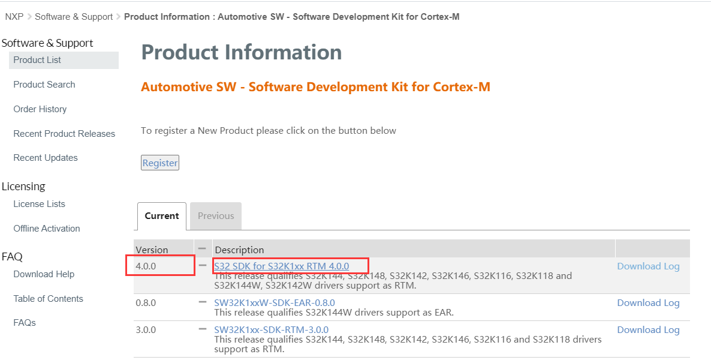Viewport: 711px width, 363px height.
Task: Open the SW32K1xx-SDK-RTM-3.0.0 release link
Action: [x=271, y=330]
